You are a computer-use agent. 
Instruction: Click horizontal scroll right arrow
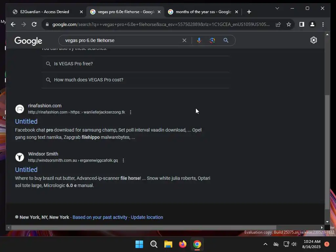pos(322,228)
